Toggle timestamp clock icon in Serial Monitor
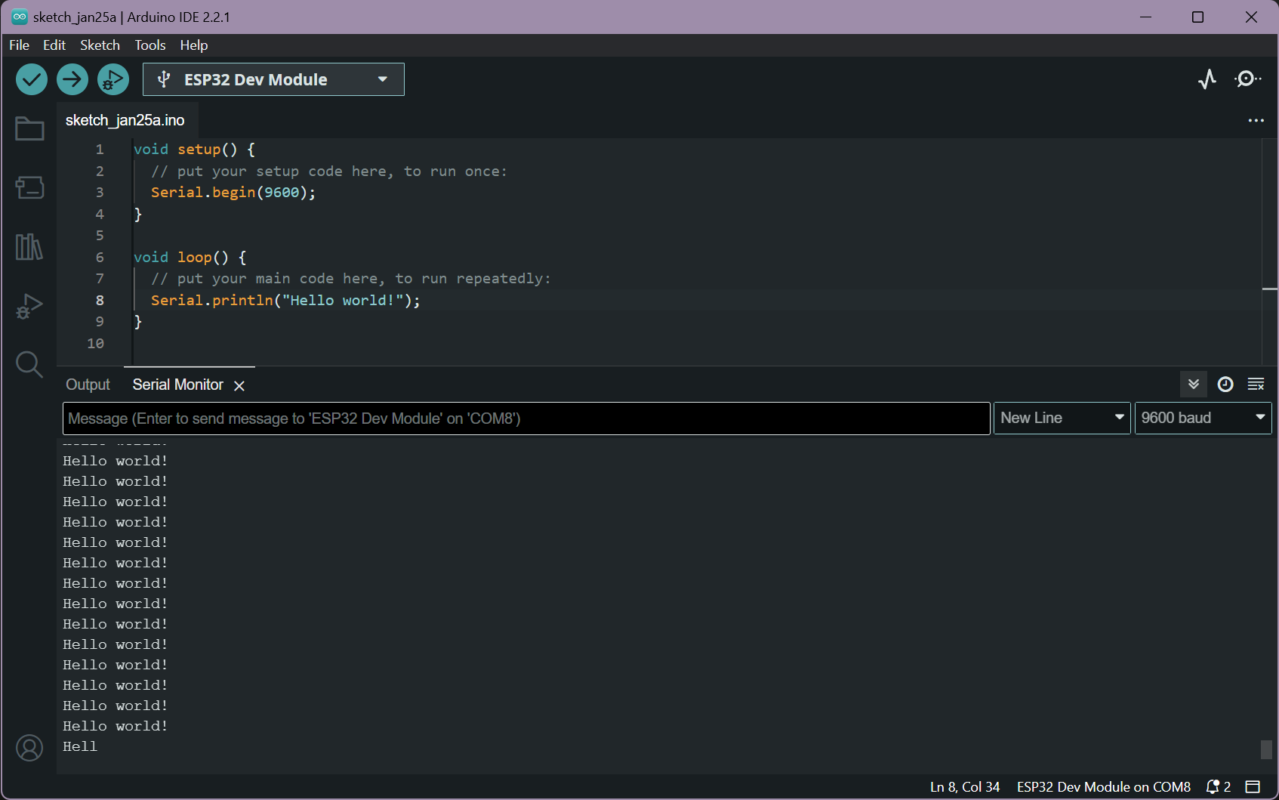The image size is (1279, 800). coord(1225,385)
